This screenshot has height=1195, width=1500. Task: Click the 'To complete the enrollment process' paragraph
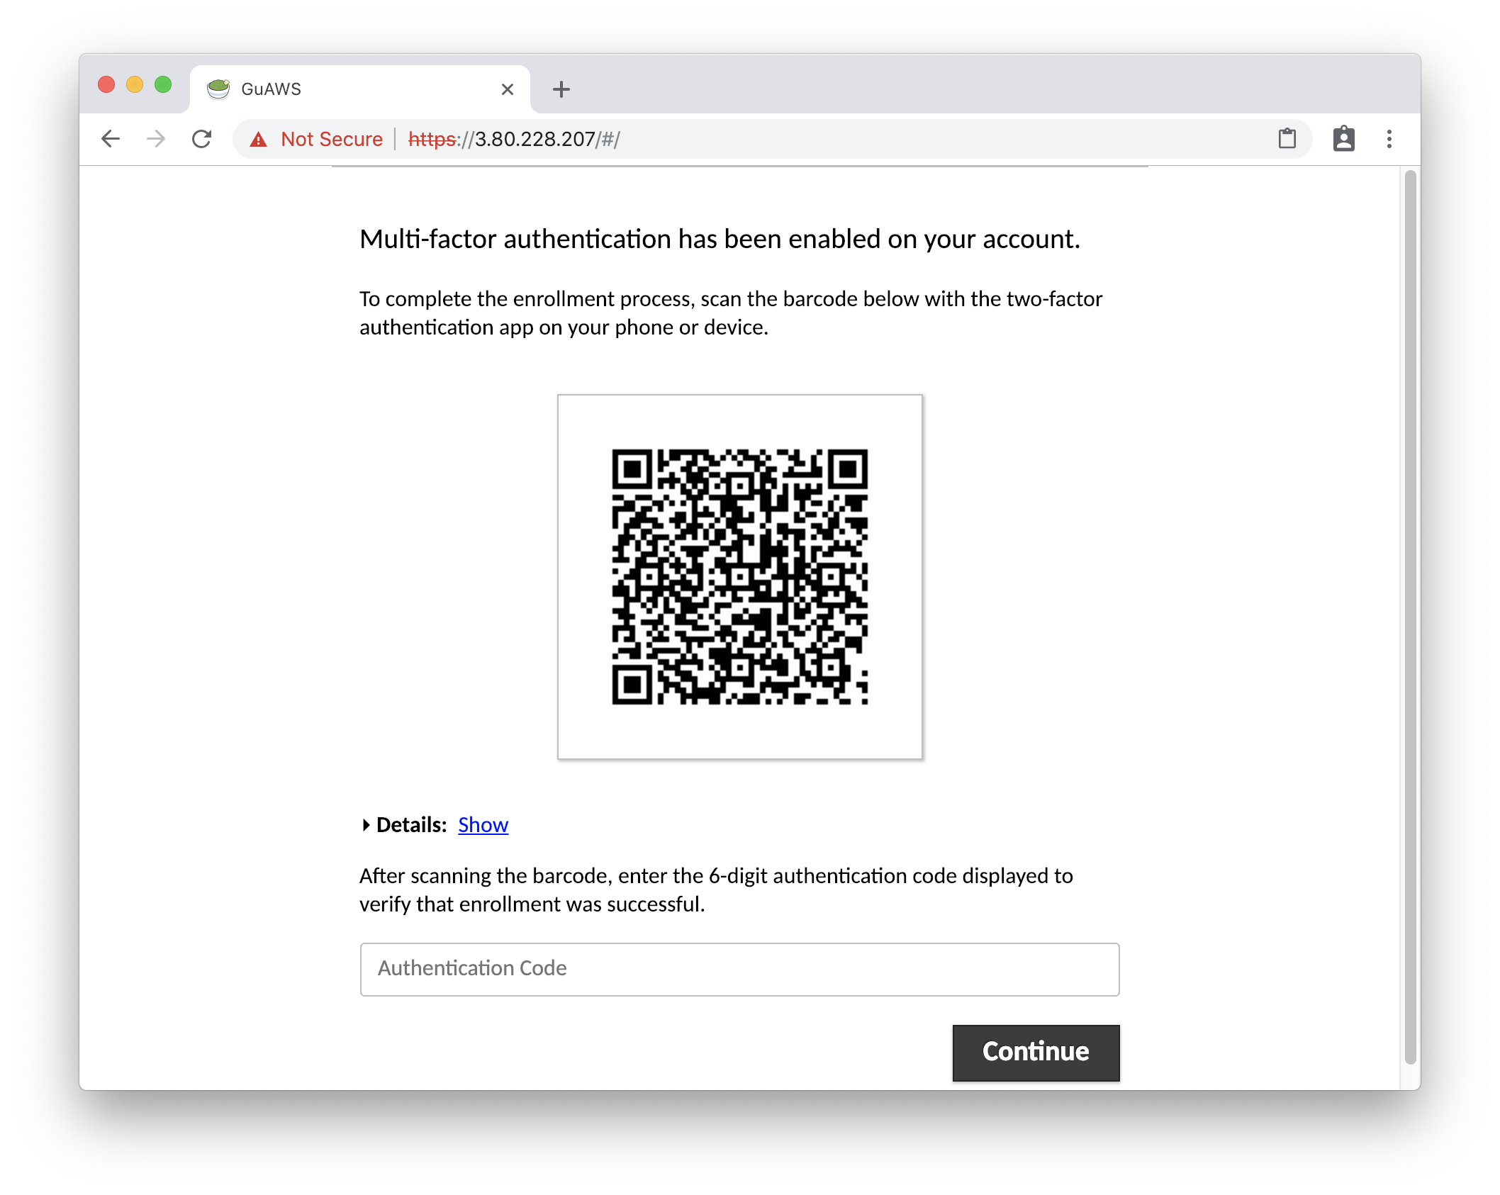tap(731, 313)
